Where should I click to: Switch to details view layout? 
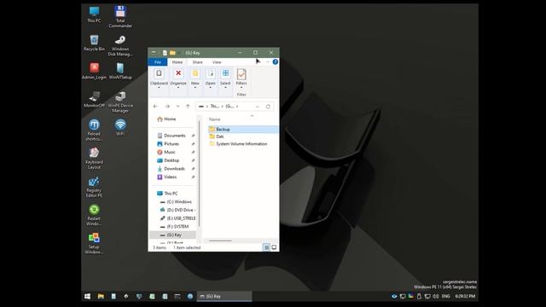click(x=266, y=247)
